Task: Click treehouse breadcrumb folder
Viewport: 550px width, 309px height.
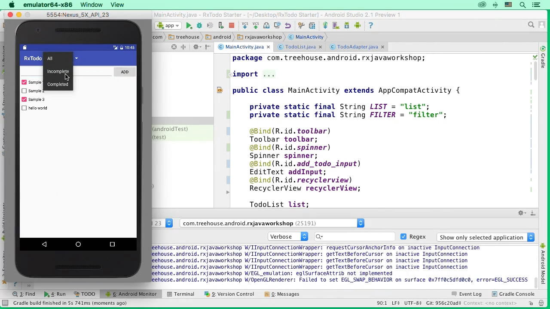Action: (x=184, y=37)
